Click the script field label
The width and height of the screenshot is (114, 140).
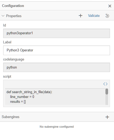(7, 77)
